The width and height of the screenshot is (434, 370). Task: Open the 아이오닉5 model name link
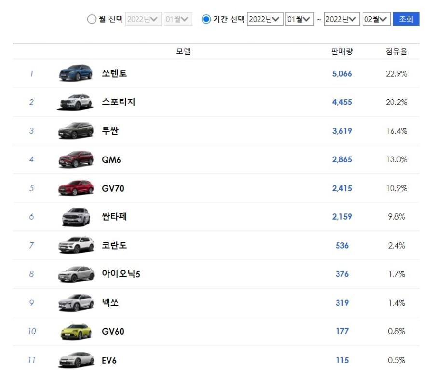(121, 274)
